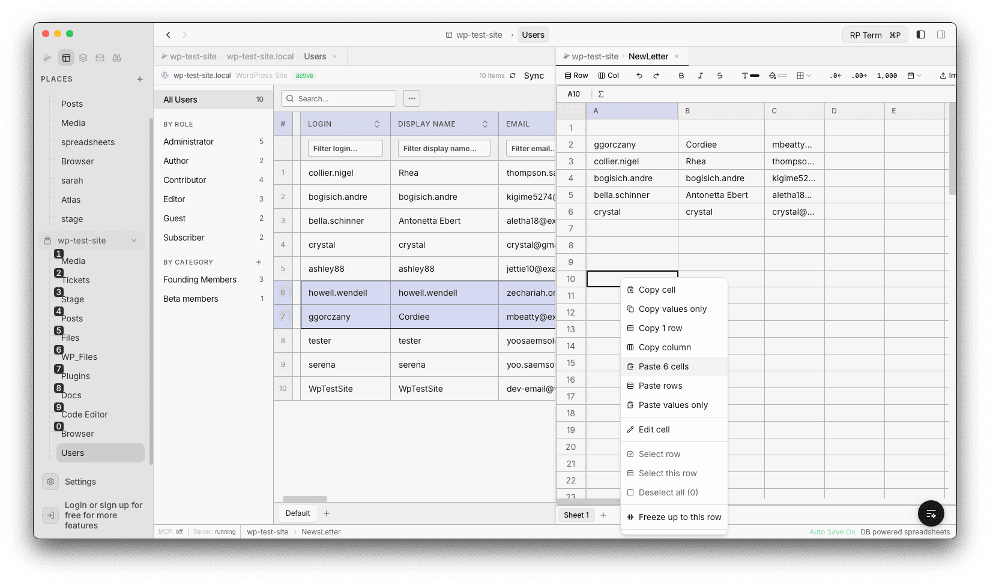Decrease decimal places in the cell
The height and width of the screenshot is (583, 990).
(835, 76)
